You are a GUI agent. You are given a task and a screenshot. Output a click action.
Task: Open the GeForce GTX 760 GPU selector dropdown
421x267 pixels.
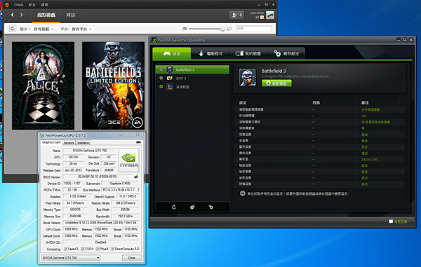click(x=71, y=258)
